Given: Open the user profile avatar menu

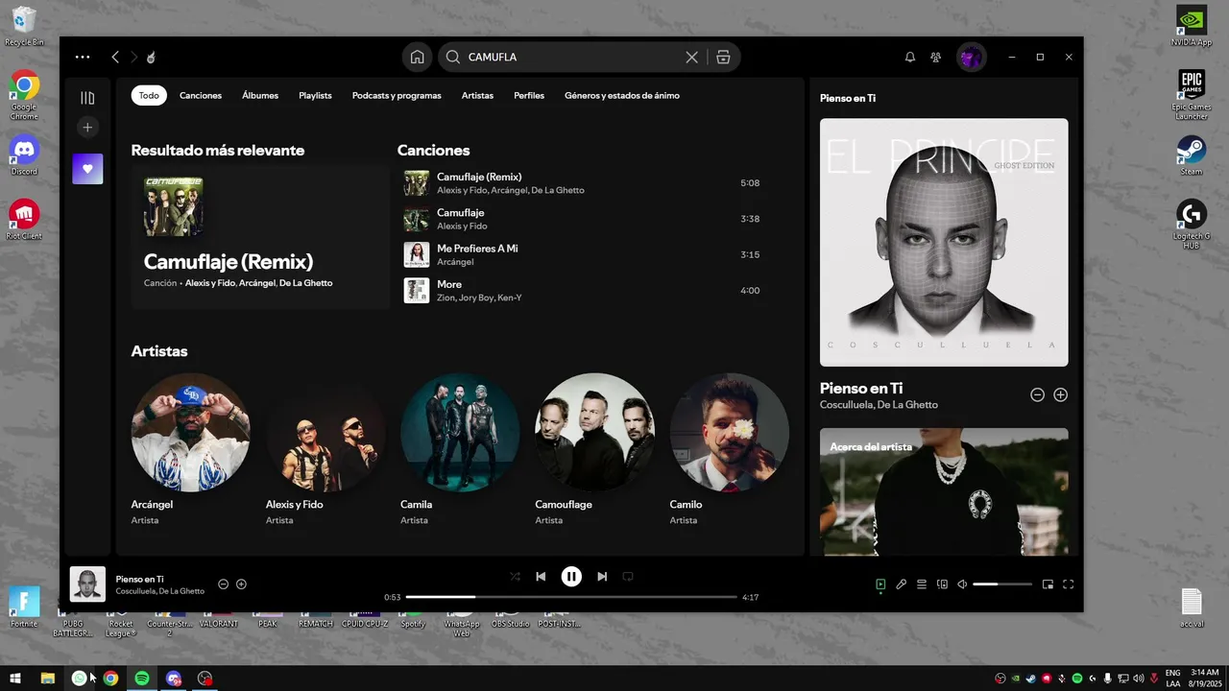Looking at the screenshot, I should click(x=971, y=57).
